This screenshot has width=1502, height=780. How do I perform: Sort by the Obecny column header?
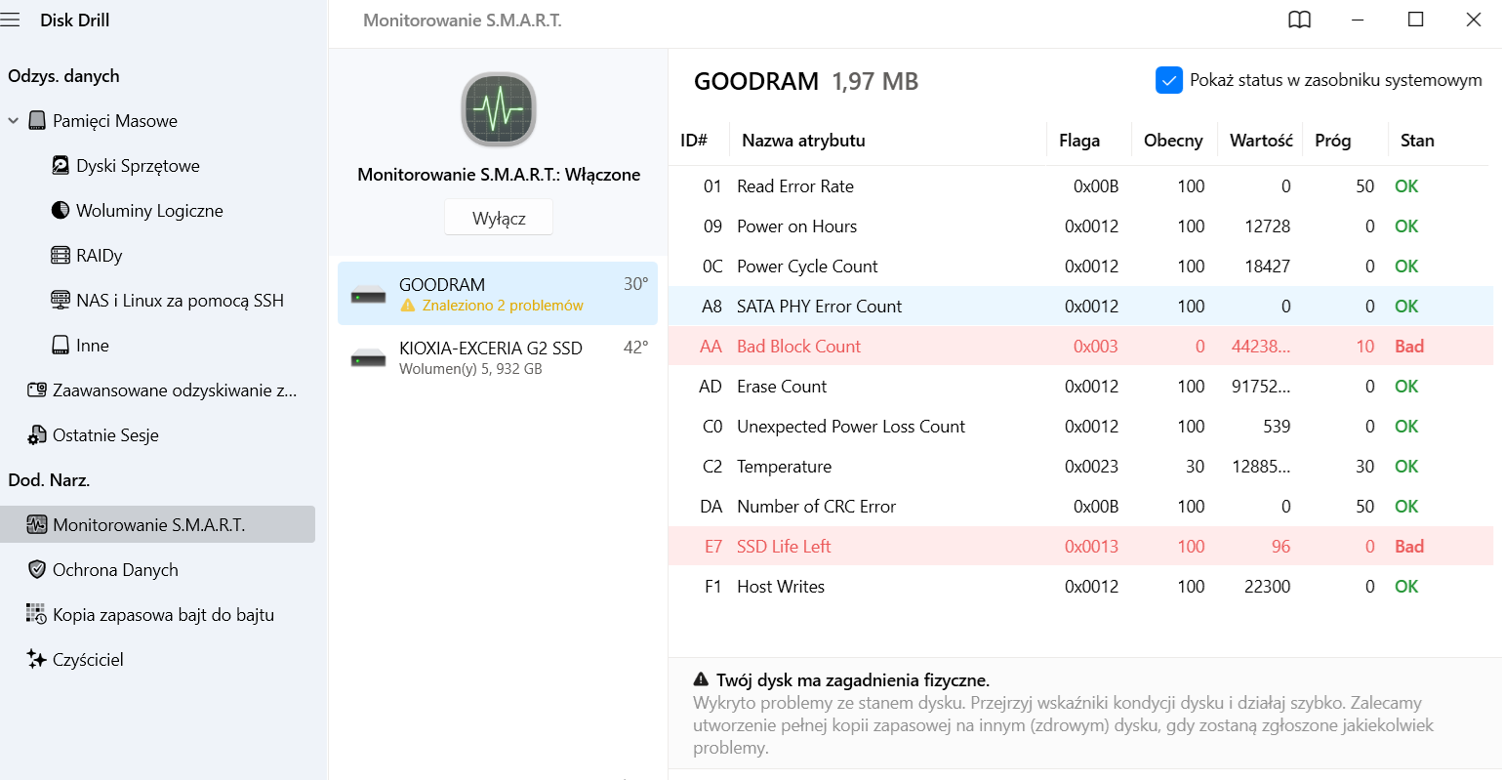[1173, 141]
